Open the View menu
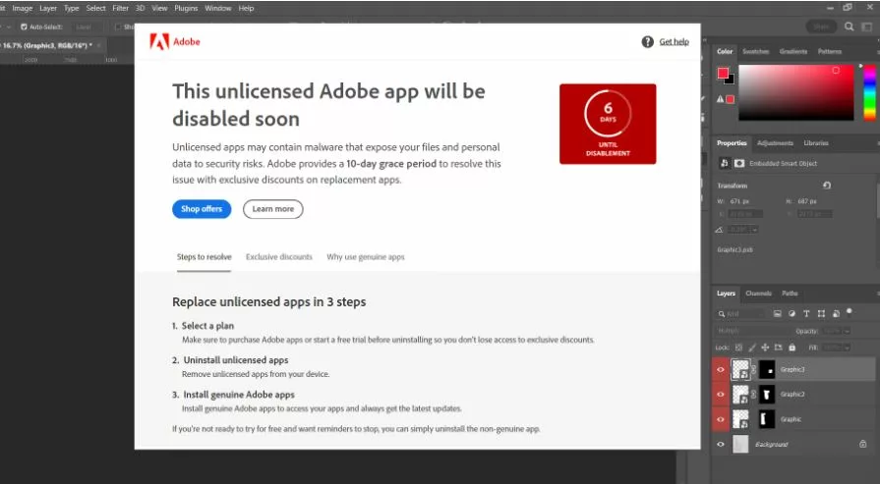 pos(160,9)
